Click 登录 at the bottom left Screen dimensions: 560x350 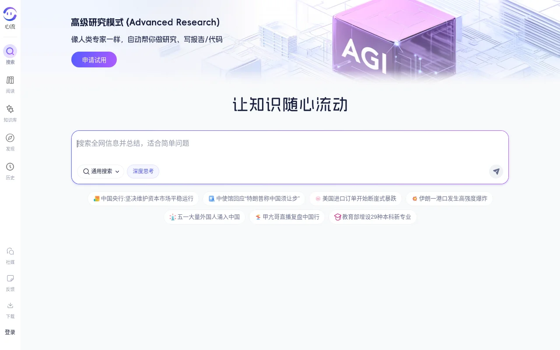[x=10, y=332]
